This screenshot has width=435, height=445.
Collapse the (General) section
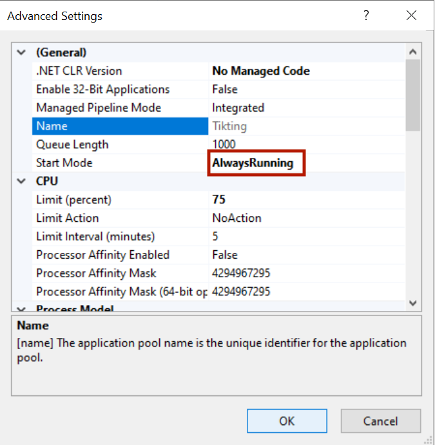coord(22,52)
